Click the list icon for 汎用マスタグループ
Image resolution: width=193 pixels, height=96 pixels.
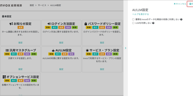click(x=7, y=50)
